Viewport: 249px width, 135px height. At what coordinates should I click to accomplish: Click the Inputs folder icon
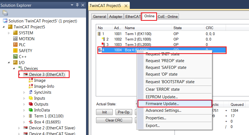(31, 98)
